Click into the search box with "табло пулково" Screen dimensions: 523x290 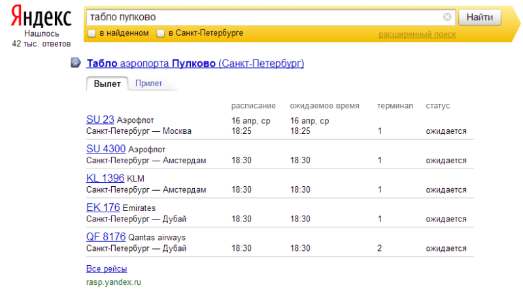tap(261, 17)
